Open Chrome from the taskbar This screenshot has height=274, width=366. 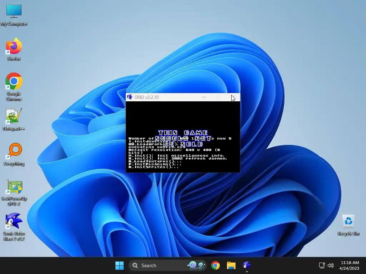click(x=216, y=265)
